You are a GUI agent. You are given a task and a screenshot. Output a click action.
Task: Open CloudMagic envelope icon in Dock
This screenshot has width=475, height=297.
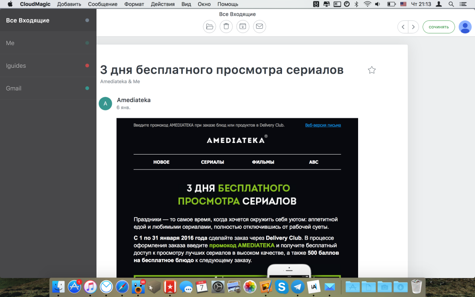[330, 287]
